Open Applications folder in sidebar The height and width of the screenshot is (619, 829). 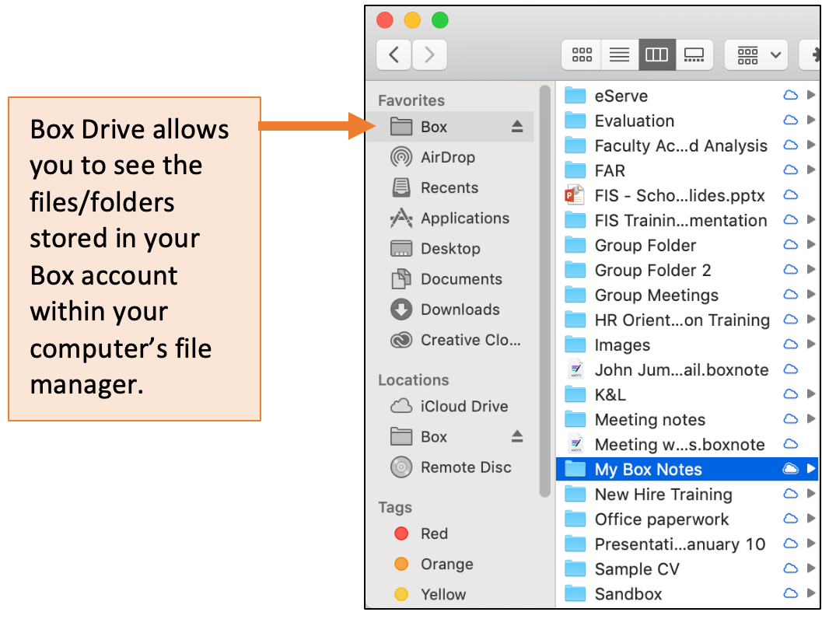coord(451,218)
